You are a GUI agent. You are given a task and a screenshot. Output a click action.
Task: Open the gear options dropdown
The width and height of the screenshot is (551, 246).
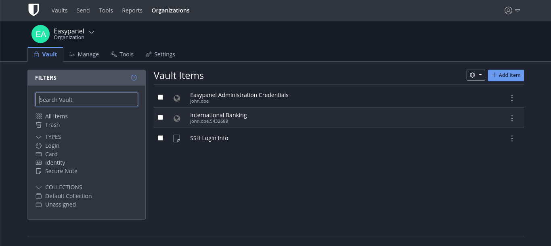pos(476,75)
